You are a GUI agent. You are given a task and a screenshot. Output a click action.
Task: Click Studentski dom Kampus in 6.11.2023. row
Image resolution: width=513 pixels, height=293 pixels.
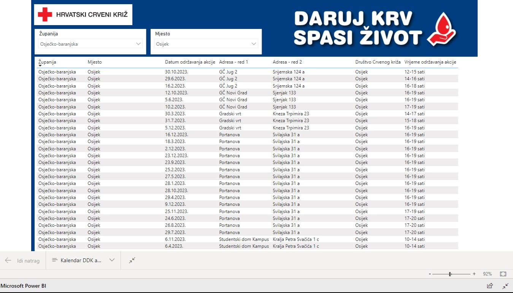click(x=244, y=239)
